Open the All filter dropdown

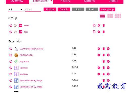tap(15, 10)
